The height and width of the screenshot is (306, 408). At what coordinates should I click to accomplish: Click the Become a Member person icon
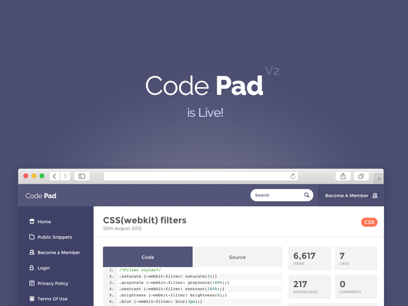32,252
